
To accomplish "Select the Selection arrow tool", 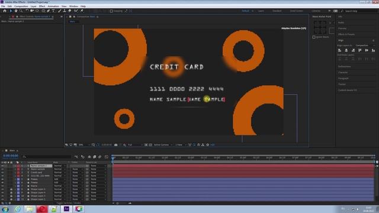I will click(x=11, y=11).
